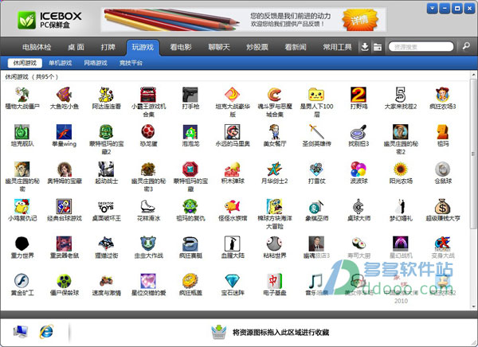Open the 疯狂瓶盖 bottle cap game
Screen dimensions: 478x347
[190, 281]
